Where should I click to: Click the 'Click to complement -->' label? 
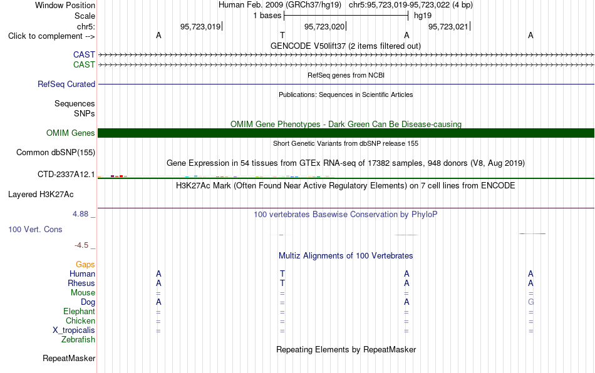(x=51, y=36)
